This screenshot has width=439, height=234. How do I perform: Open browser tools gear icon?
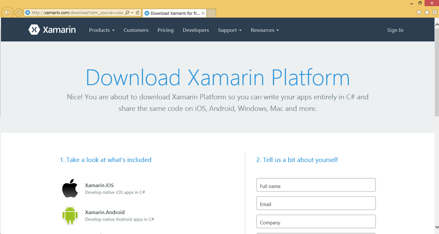(434, 13)
